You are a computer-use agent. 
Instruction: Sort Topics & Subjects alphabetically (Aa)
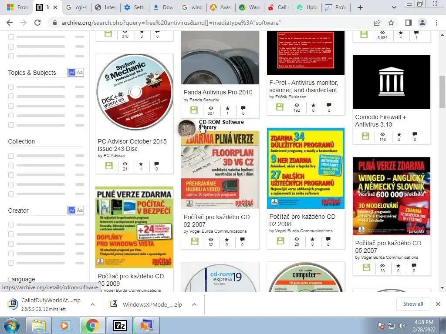click(80, 72)
